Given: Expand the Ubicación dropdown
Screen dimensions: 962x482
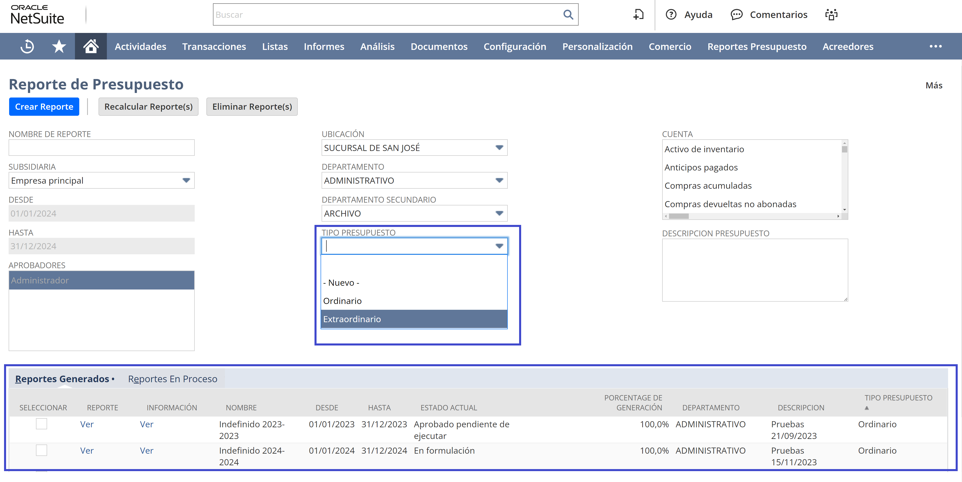Looking at the screenshot, I should click(x=499, y=148).
